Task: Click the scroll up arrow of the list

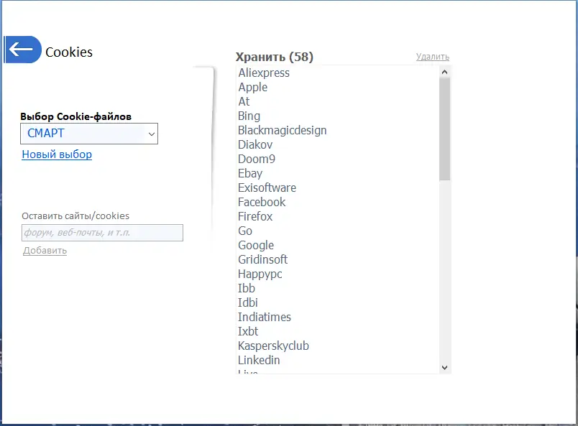Action: click(x=444, y=73)
